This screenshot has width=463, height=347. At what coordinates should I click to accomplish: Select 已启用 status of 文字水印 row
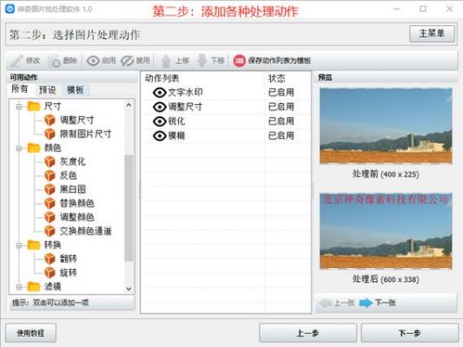[x=281, y=93]
